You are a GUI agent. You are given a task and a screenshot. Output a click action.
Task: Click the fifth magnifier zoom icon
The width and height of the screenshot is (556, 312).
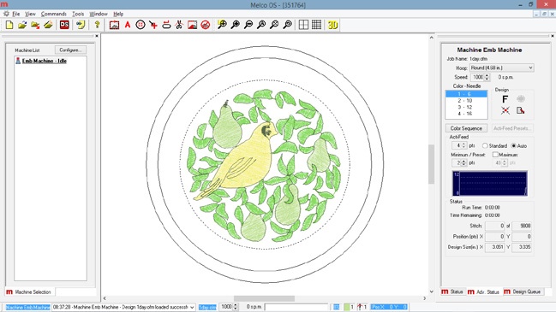pos(274,25)
